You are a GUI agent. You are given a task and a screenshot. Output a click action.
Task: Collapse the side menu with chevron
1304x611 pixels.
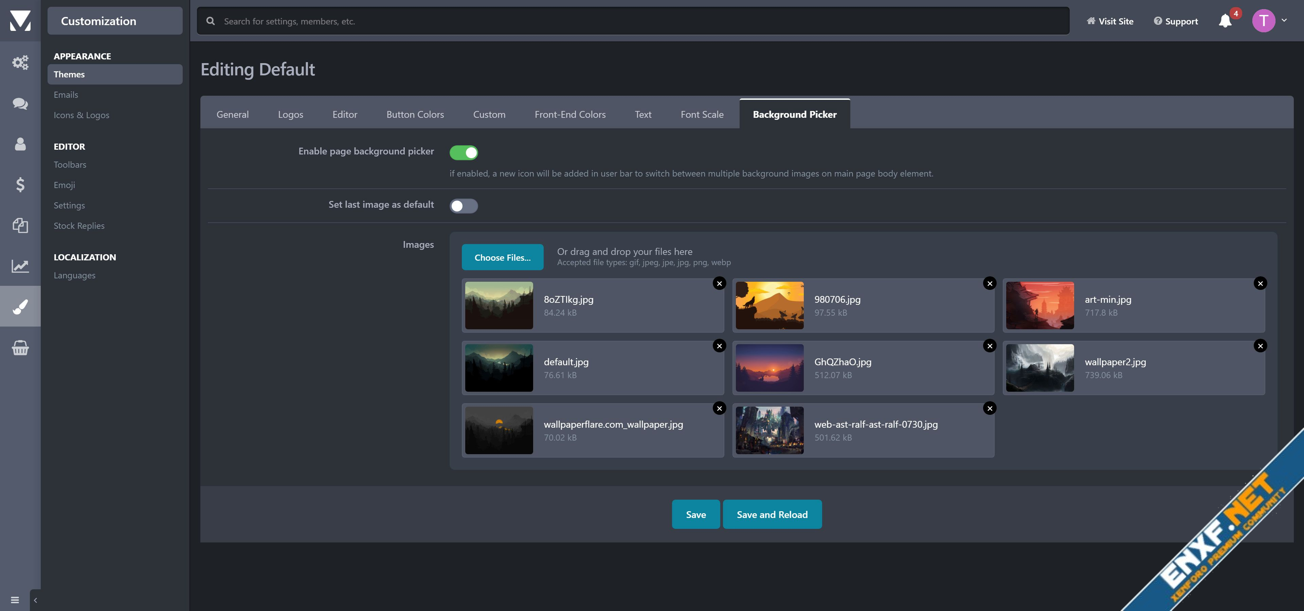[x=35, y=600]
